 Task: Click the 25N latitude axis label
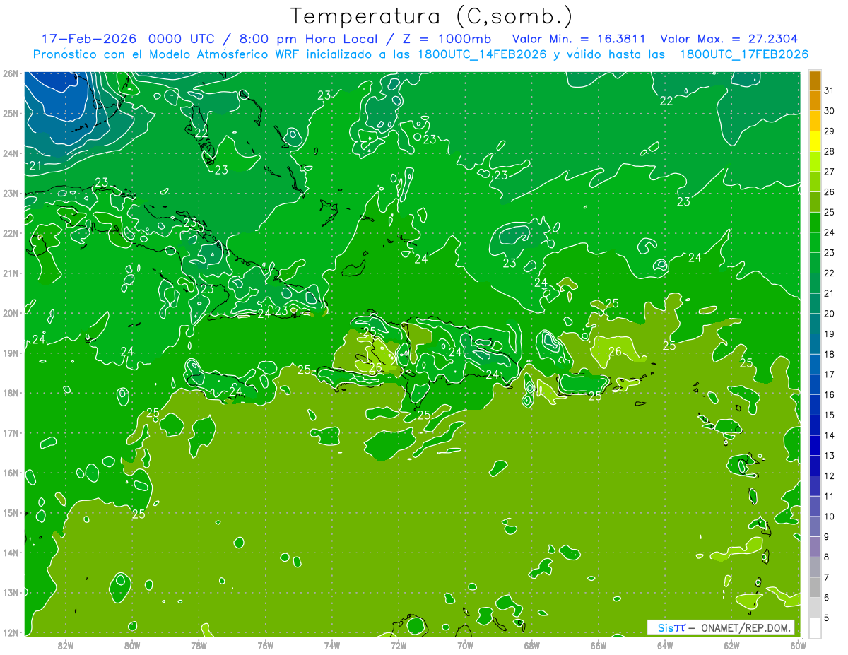[x=11, y=113]
